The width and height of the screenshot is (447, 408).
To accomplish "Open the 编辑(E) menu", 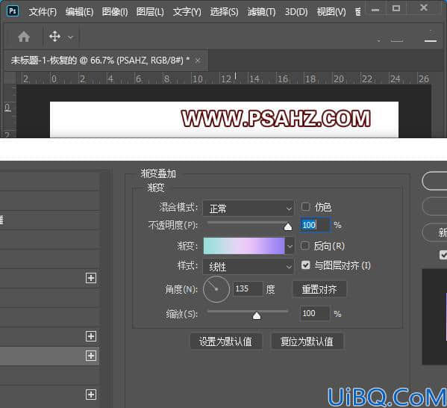I will coord(80,12).
